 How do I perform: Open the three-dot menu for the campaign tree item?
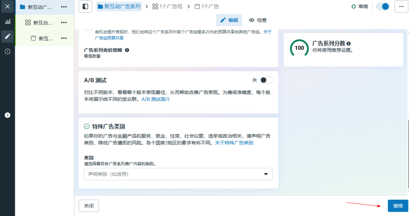[x=64, y=7]
